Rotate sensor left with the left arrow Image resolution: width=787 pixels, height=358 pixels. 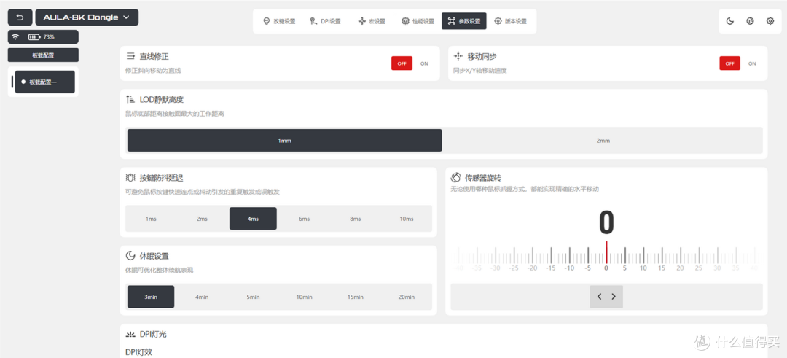599,297
